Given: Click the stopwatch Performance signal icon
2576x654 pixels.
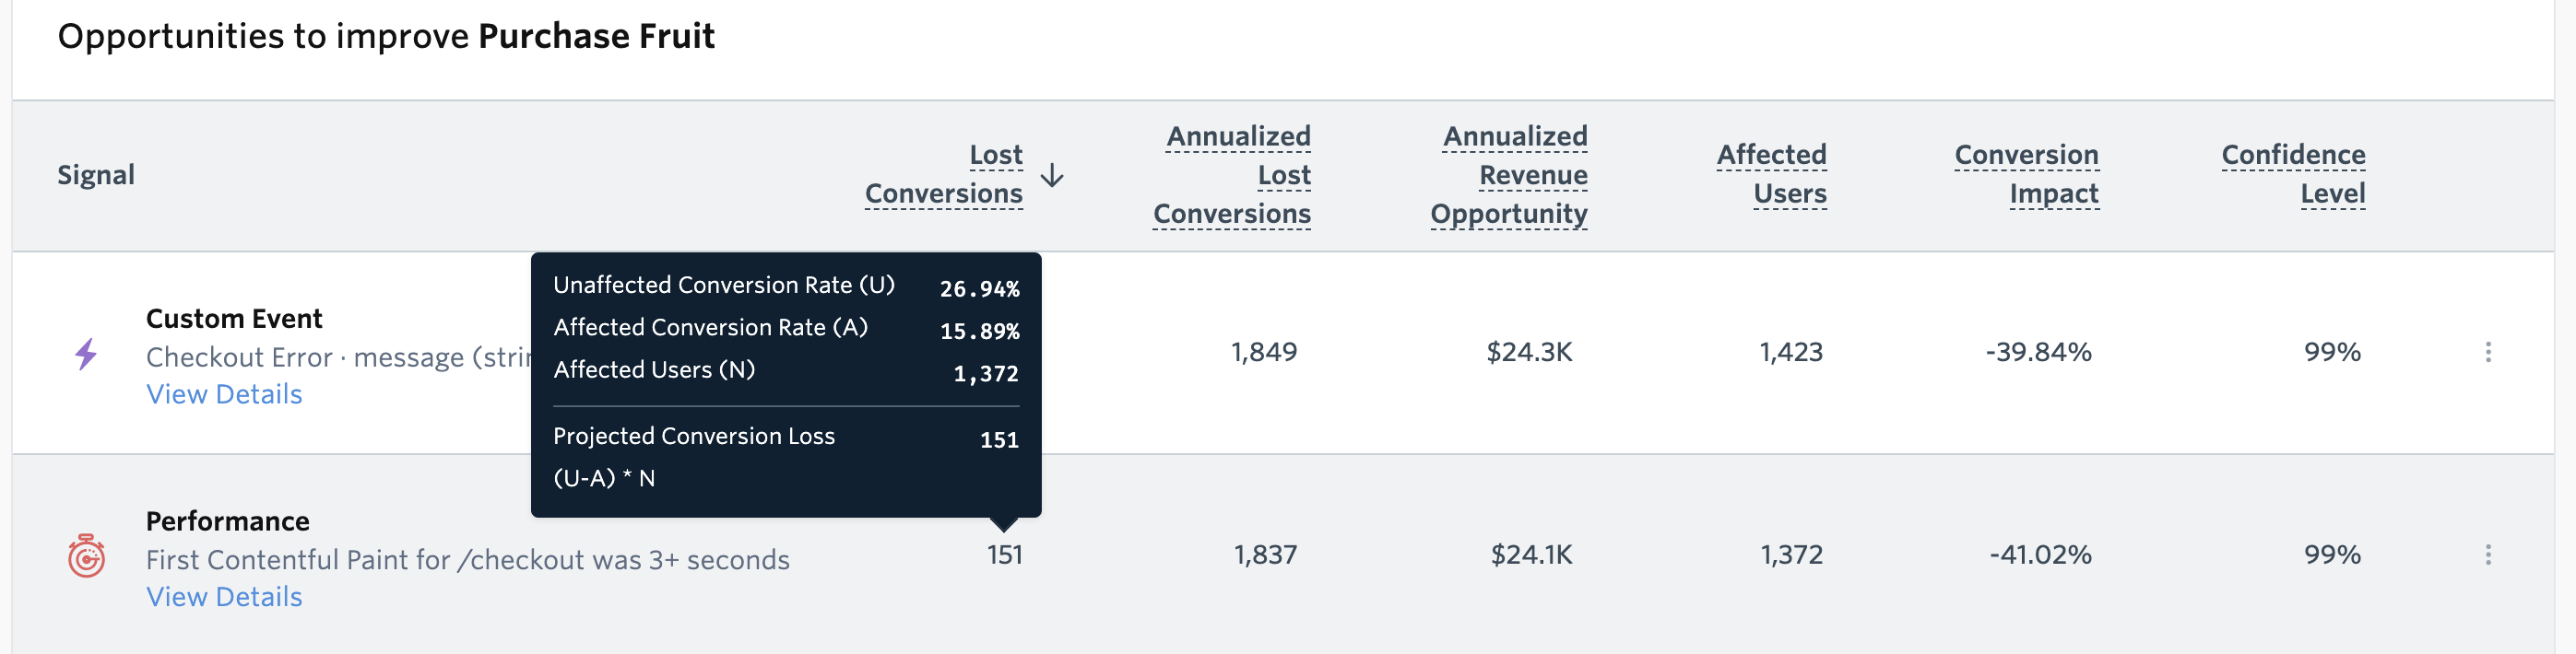Looking at the screenshot, I should click(85, 557).
